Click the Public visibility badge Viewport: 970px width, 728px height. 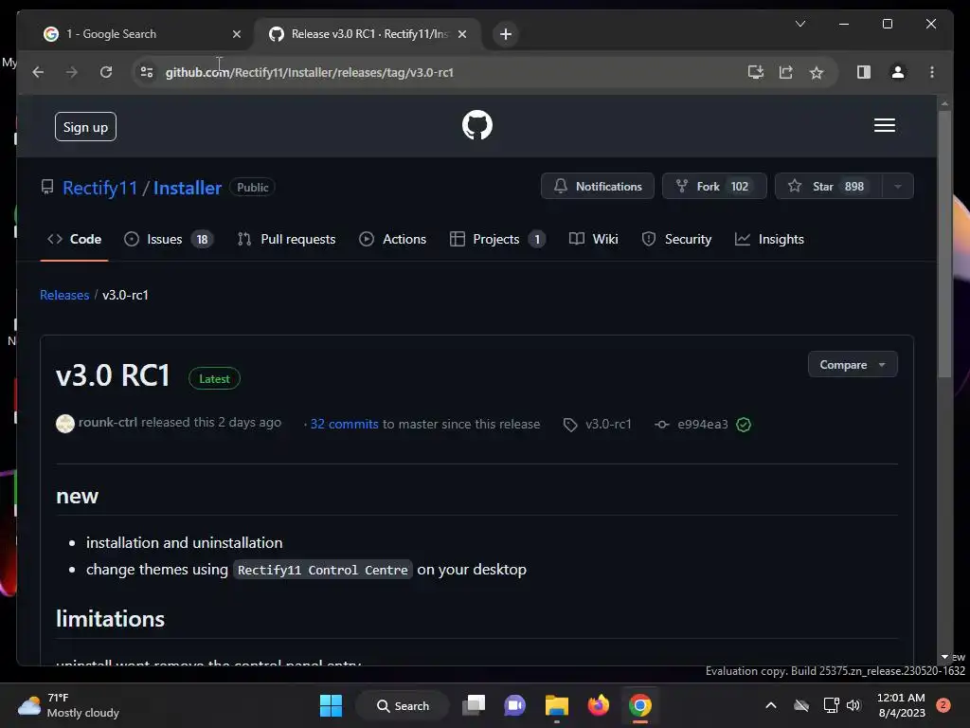252,188
